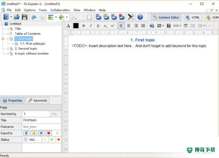Click the Insert picture icon

[x=159, y=26]
